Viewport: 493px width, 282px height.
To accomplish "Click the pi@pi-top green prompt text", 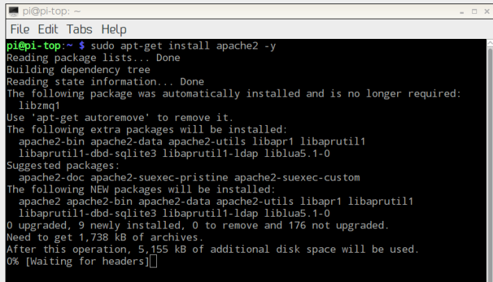I will [x=33, y=46].
